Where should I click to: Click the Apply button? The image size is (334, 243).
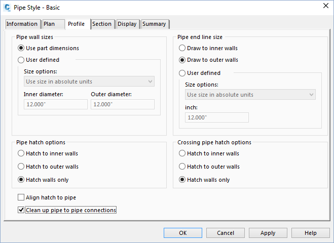coord(268,233)
